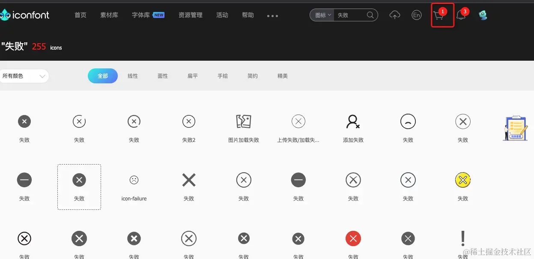534x259 pixels.
Task: Select the 全部 filter pill
Action: click(x=103, y=76)
